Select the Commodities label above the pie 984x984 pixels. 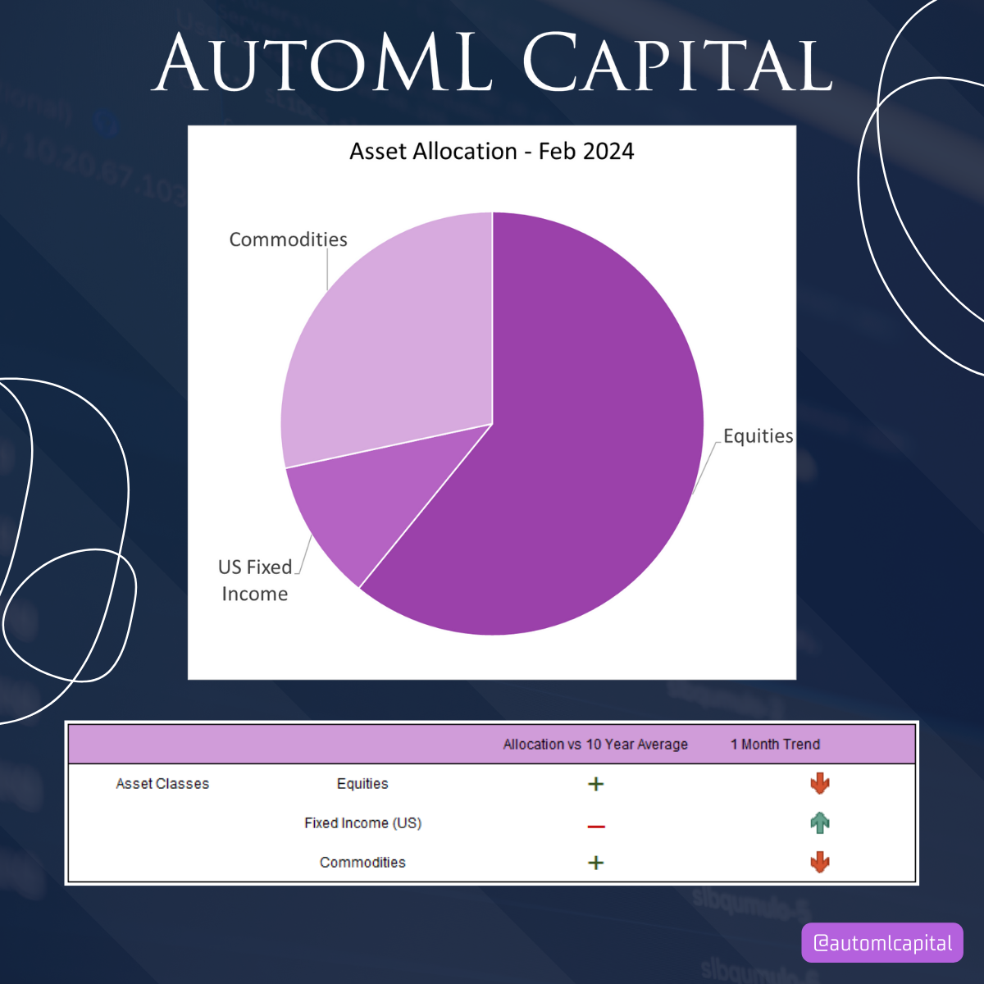(x=288, y=239)
